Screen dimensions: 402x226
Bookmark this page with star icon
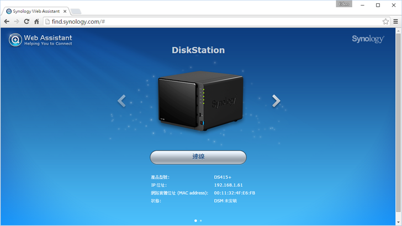[385, 21]
